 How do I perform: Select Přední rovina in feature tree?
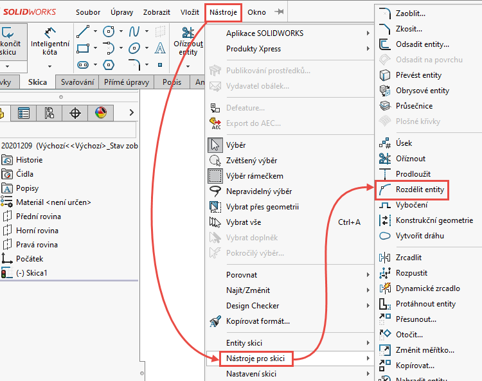pyautogui.click(x=39, y=217)
